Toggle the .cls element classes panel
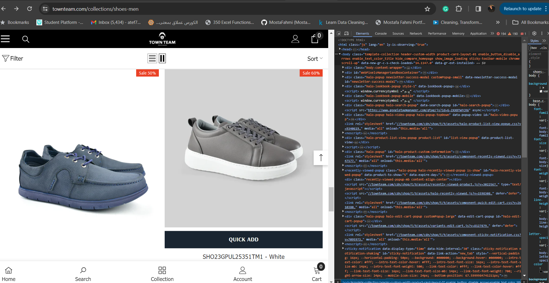Image resolution: width=549 pixels, height=283 pixels. [x=543, y=48]
